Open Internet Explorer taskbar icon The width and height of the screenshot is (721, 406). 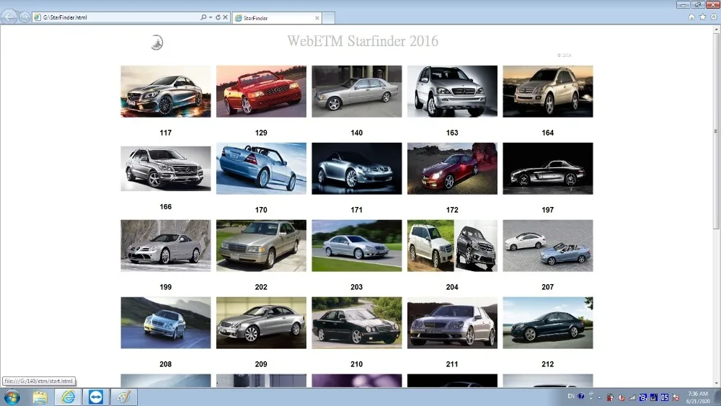click(x=68, y=397)
